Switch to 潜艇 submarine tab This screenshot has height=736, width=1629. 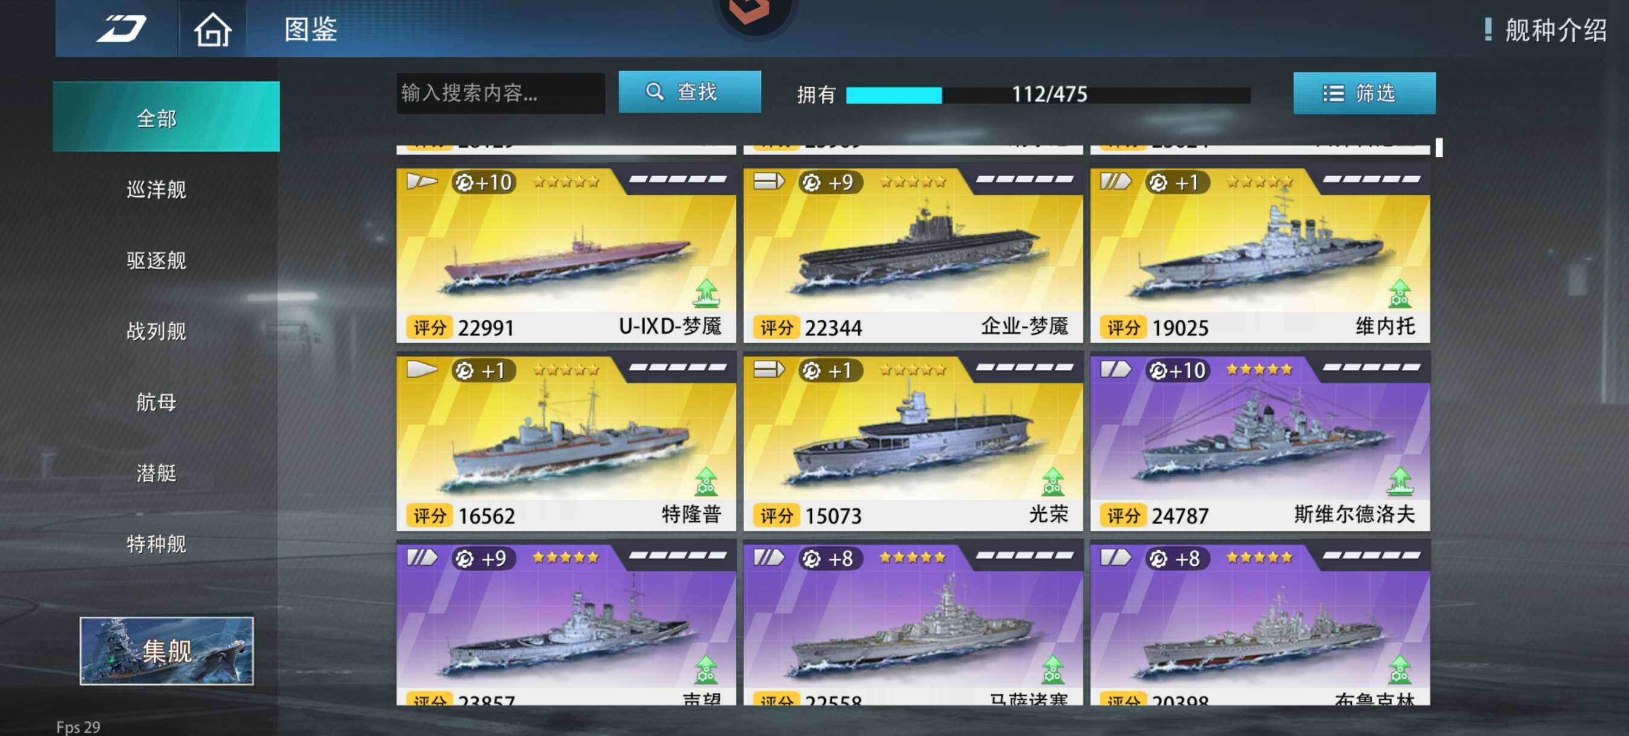coord(156,472)
